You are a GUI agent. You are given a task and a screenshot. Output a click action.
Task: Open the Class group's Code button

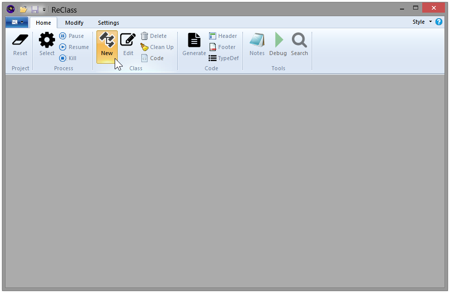click(153, 58)
